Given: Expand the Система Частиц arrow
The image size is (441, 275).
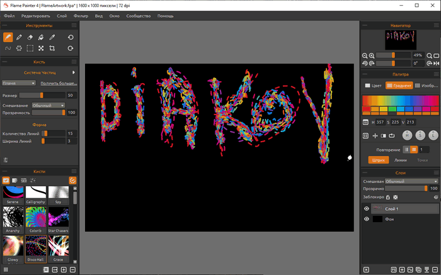Looking at the screenshot, I should pyautogui.click(x=74, y=73).
